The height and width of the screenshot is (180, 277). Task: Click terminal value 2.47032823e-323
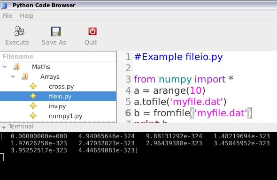coord(107,143)
